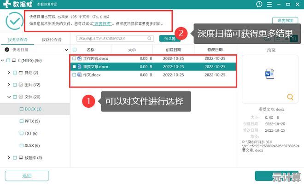The height and width of the screenshot is (186, 304).
Task: Click the 数据库 category icon
Action: tap(21, 157)
